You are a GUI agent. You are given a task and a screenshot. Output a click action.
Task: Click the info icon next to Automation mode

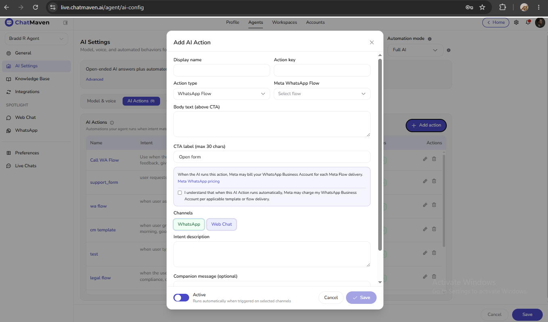429,39
